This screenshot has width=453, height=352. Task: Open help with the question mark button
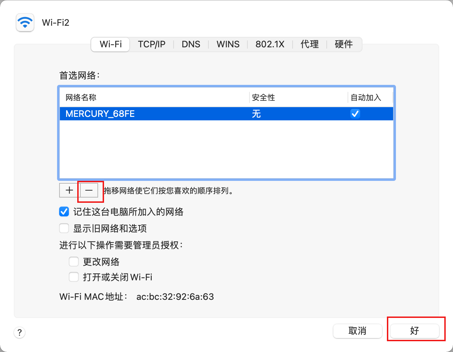pos(19,332)
